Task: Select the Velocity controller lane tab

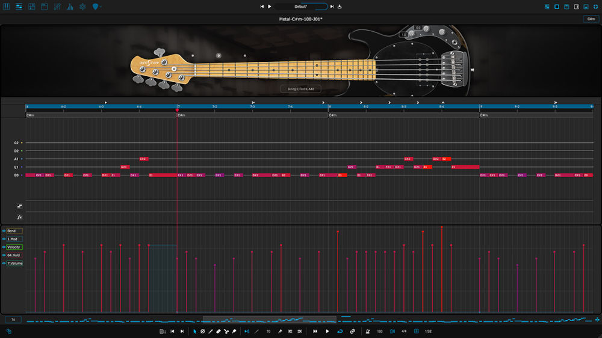Action: [x=14, y=247]
